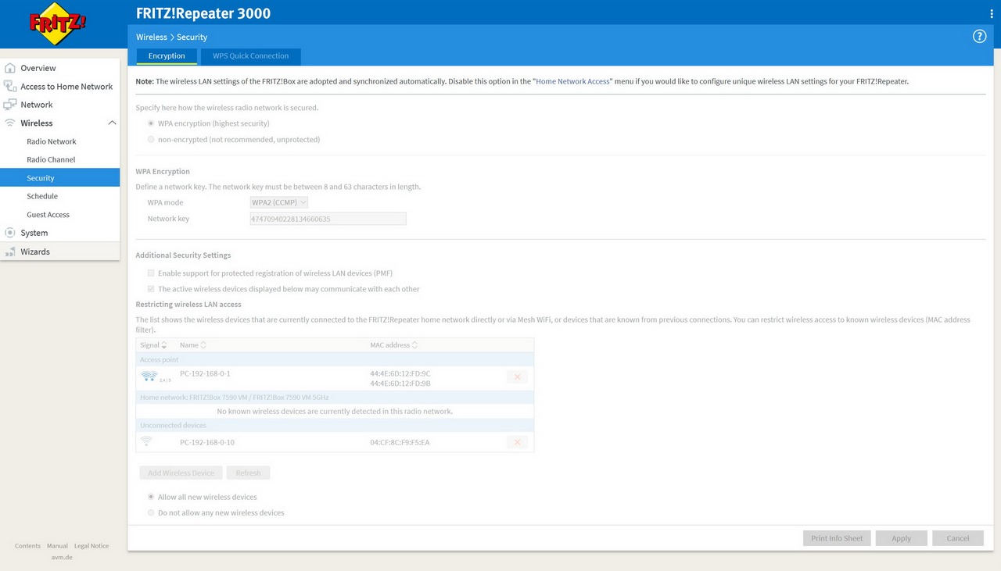Delete the PC-192-168-0-10 device entry
Screen dimensions: 1001x571
point(516,442)
